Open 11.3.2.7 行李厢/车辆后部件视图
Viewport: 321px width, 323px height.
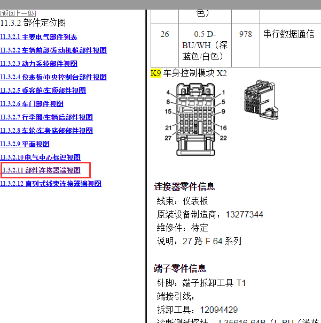tap(46, 117)
